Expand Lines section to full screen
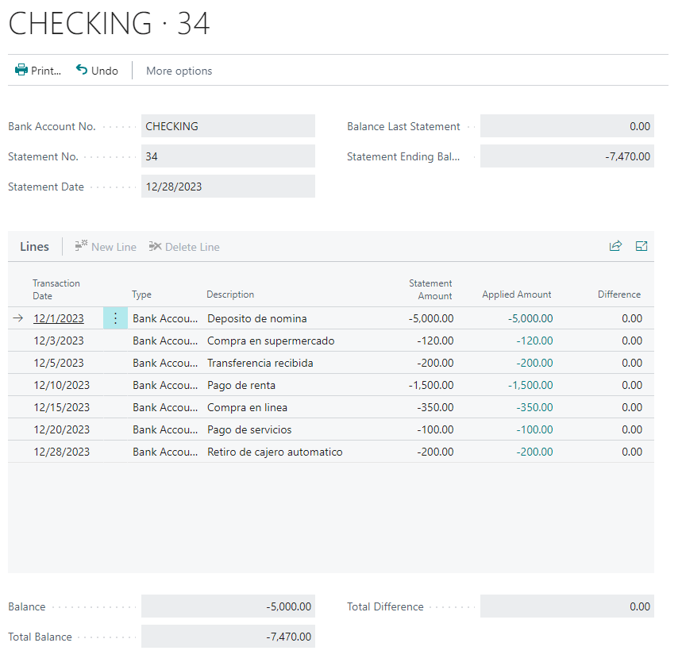The height and width of the screenshot is (662, 682). [642, 246]
